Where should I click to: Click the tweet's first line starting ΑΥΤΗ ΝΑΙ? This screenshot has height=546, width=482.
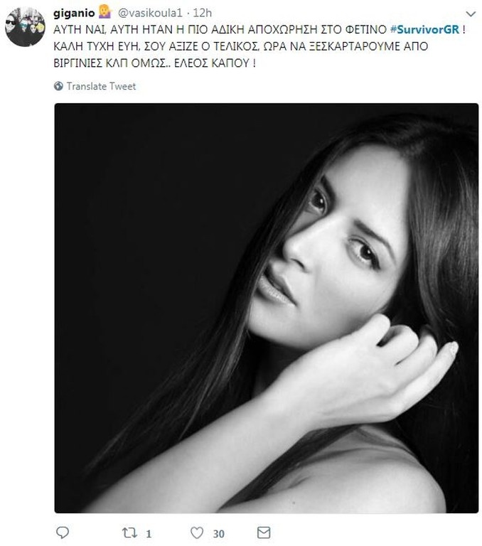pyautogui.click(x=259, y=30)
